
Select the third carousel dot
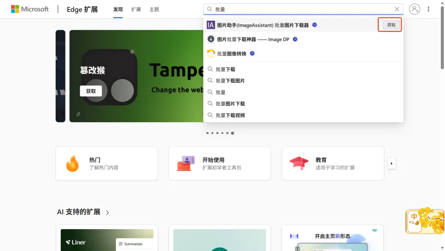point(218,133)
